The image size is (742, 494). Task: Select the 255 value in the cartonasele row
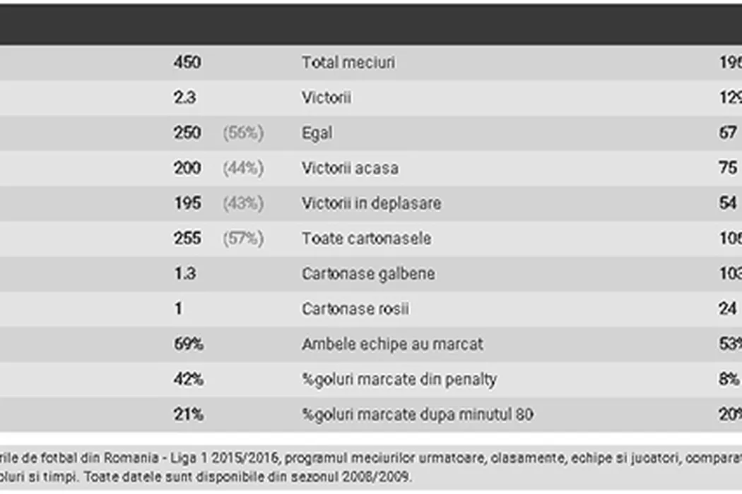pos(187,239)
